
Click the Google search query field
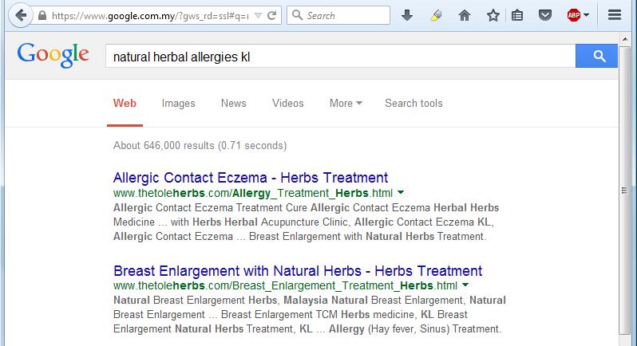pos(340,57)
